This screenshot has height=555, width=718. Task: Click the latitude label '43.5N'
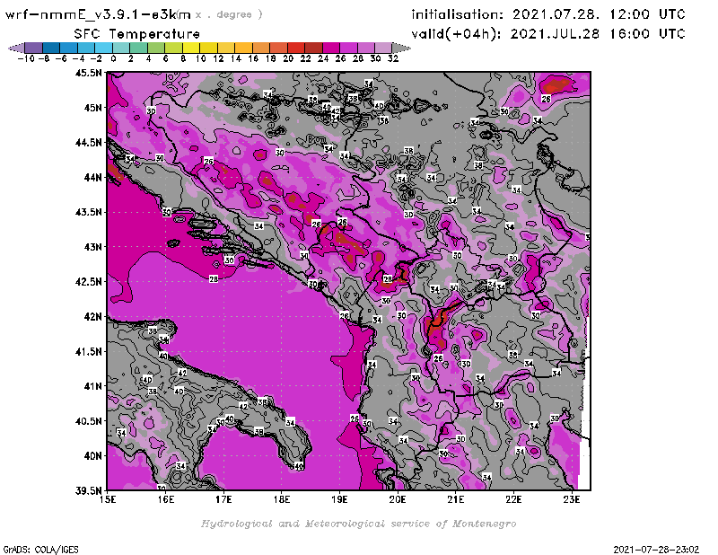pyautogui.click(x=89, y=212)
